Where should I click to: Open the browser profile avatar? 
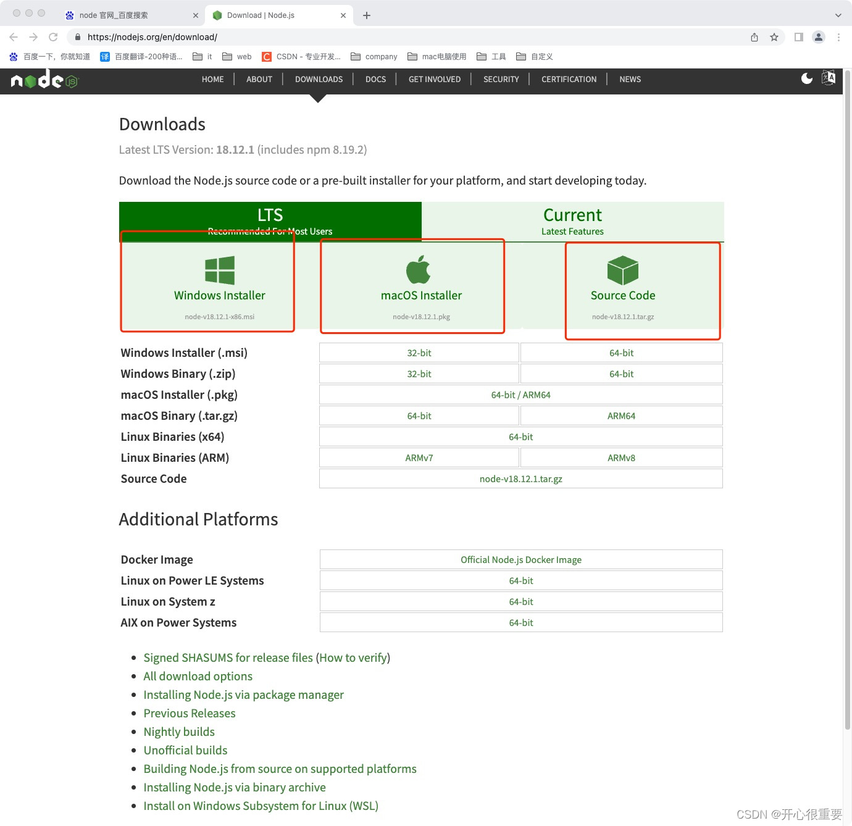[x=819, y=37]
